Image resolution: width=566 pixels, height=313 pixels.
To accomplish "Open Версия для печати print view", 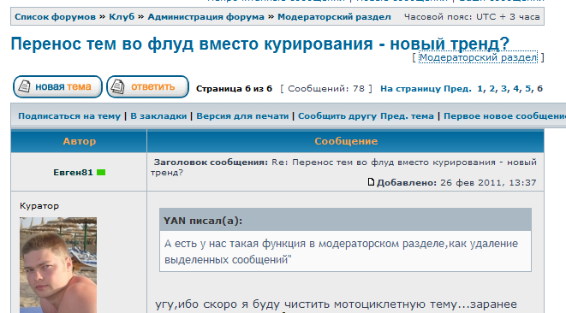I will click(x=242, y=116).
